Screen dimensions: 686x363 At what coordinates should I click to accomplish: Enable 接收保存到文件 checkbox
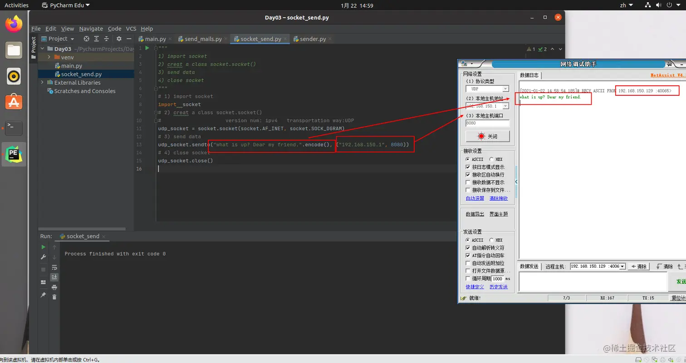tap(468, 190)
